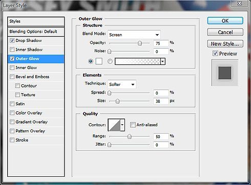Image resolution: width=251 pixels, height=185 pixels.
Task: Open the Contour picker dropdown arrow
Action: coord(122,125)
